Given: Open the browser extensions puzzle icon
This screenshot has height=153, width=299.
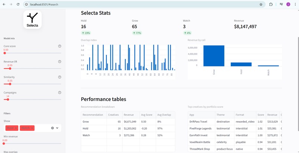Looking at the screenshot, I should tap(271, 4).
